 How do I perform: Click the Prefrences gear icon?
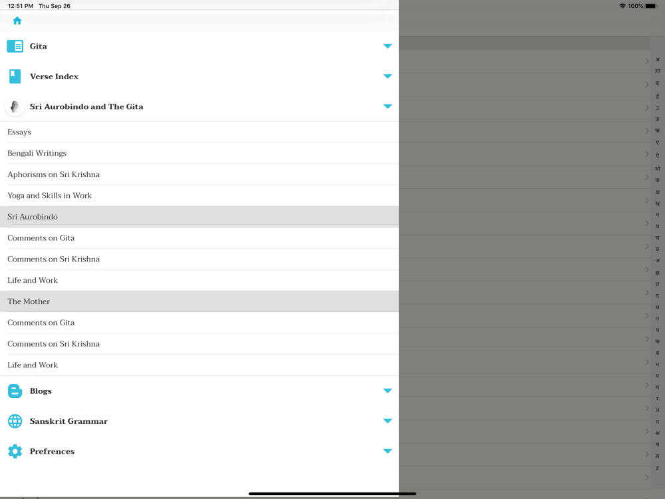pyautogui.click(x=15, y=451)
